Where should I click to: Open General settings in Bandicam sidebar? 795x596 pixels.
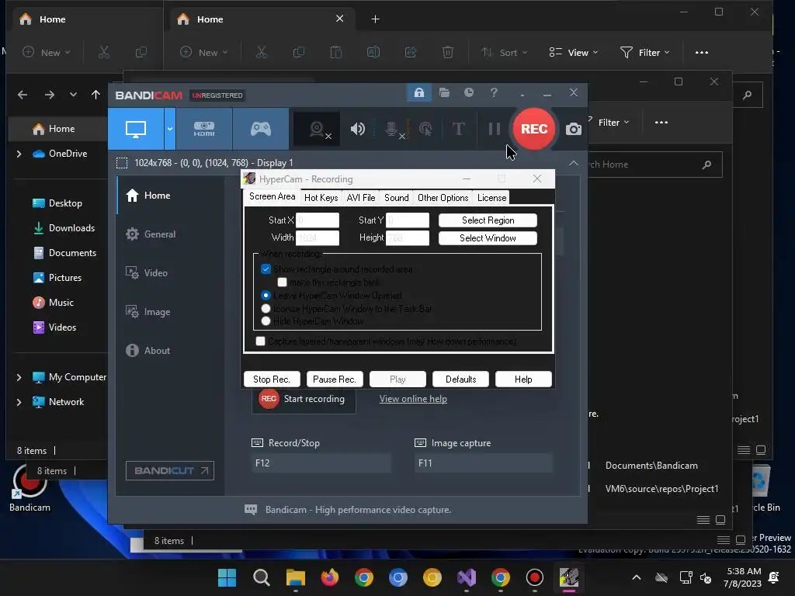click(x=159, y=234)
